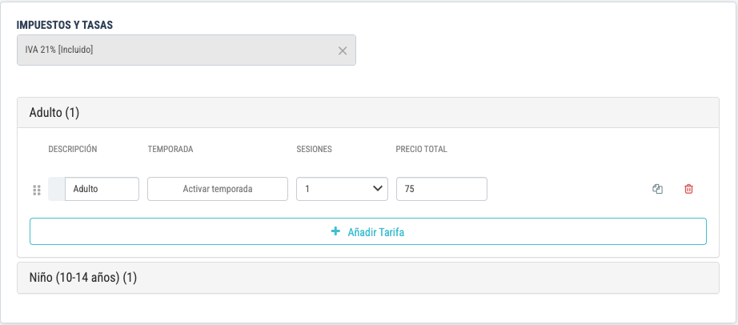The height and width of the screenshot is (325, 738).
Task: Click the SESIONES column label
Action: pos(314,150)
